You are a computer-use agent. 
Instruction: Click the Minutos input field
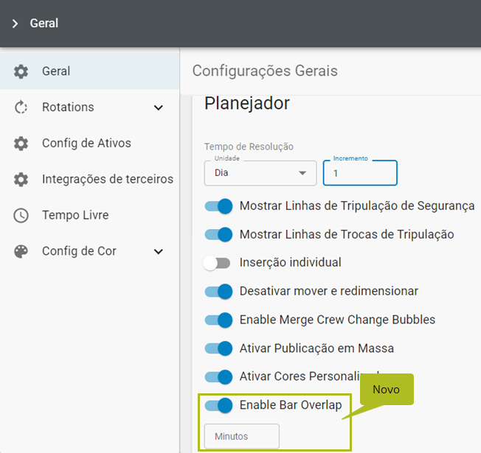pos(242,436)
